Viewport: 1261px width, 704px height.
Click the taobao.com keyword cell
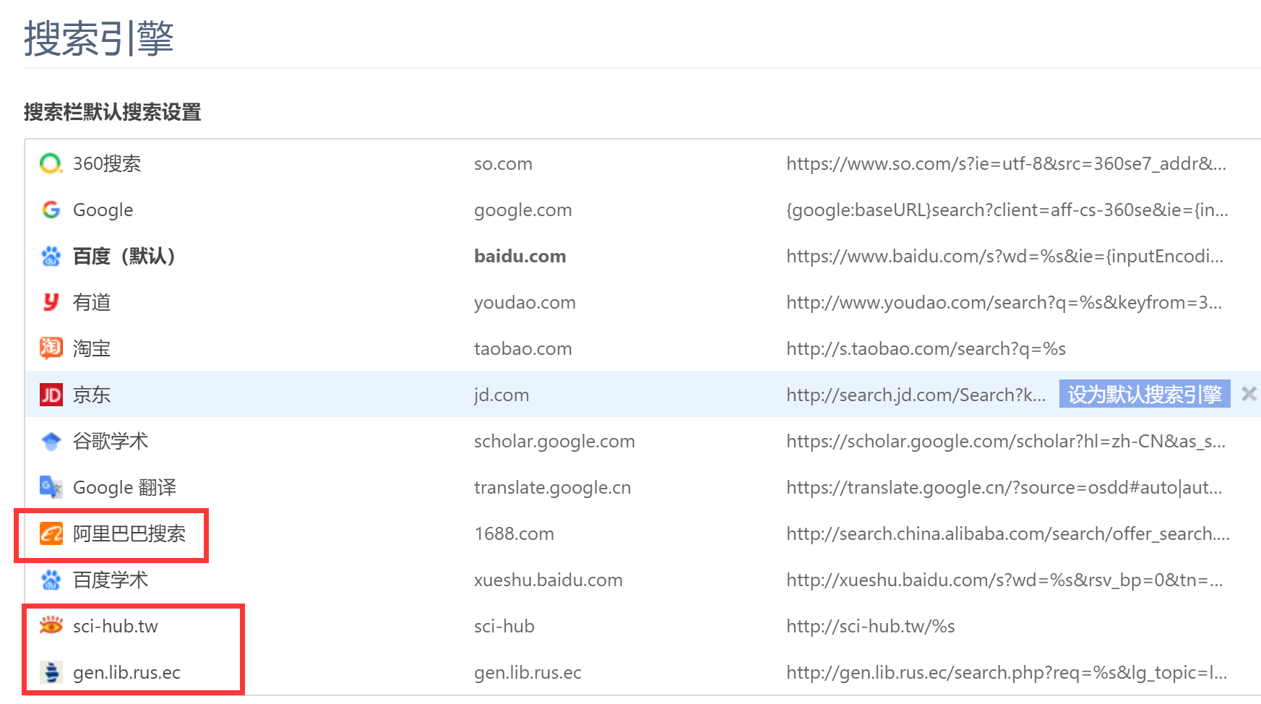click(x=523, y=348)
